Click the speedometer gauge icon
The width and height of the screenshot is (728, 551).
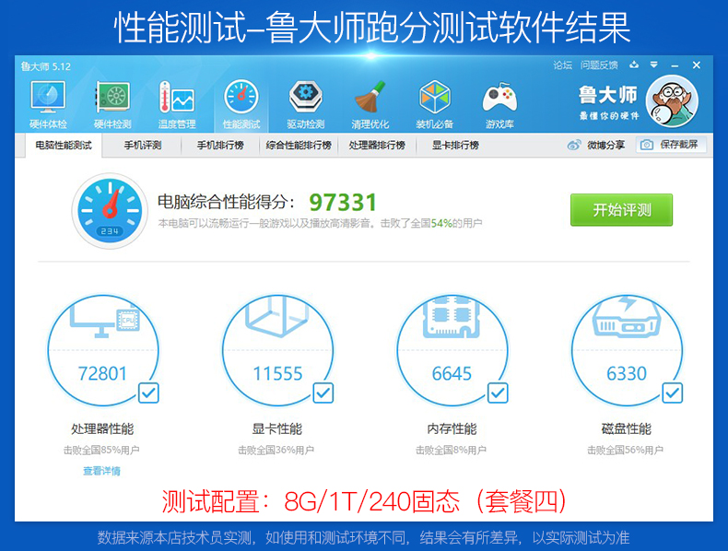110,211
